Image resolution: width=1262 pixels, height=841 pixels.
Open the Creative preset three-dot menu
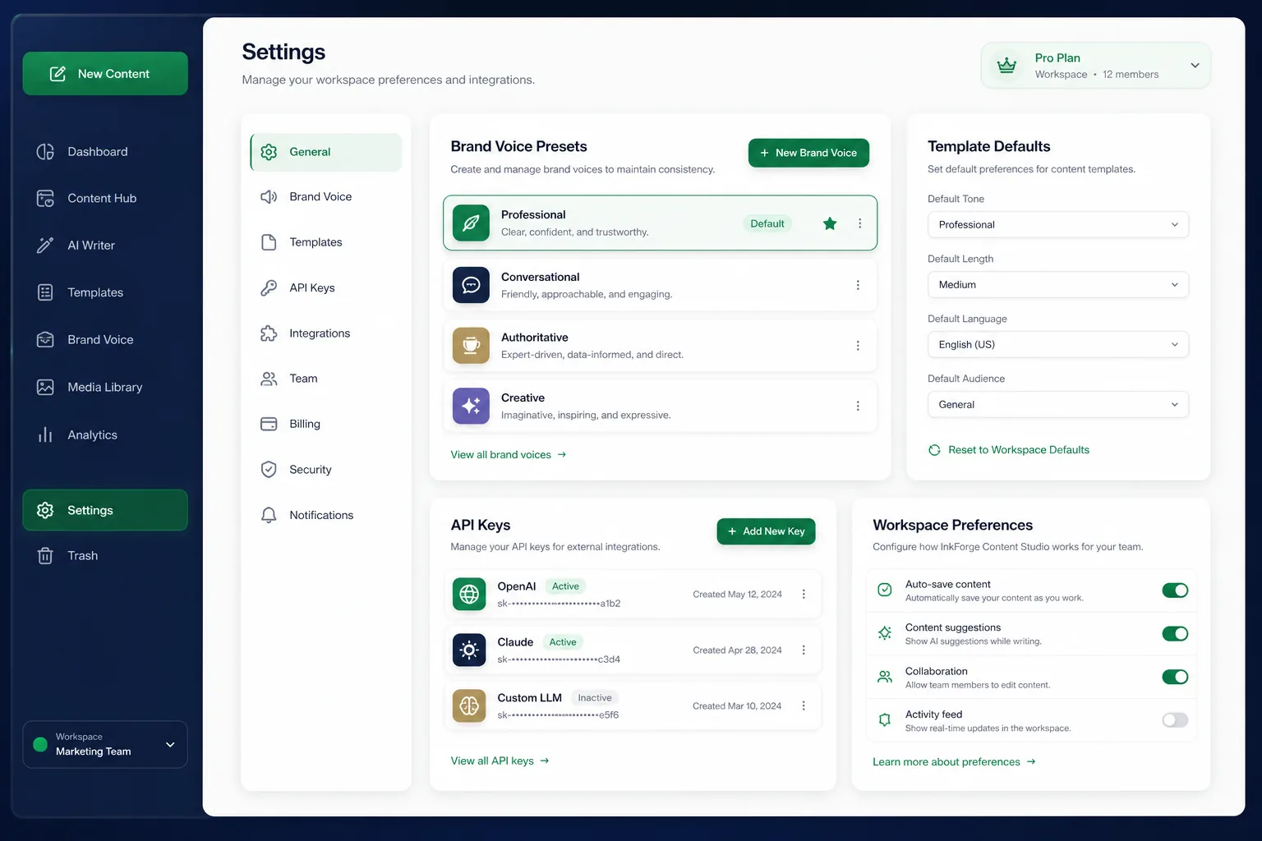coord(858,406)
